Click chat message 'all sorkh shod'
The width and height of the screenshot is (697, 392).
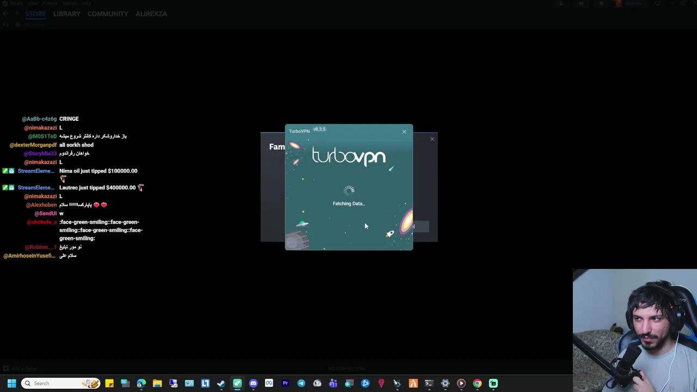point(76,145)
